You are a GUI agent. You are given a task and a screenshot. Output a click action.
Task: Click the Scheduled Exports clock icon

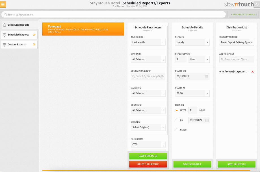[x=5, y=35]
